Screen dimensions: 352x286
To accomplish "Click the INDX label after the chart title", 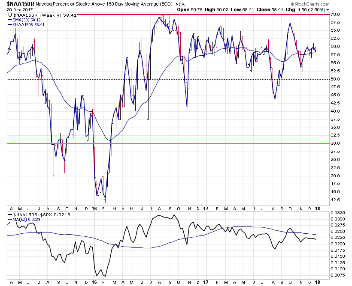I will pos(179,4).
